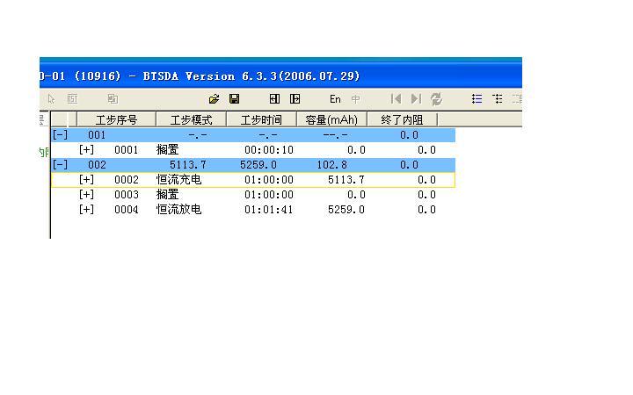Expand step 0003 with [+]

click(86, 194)
